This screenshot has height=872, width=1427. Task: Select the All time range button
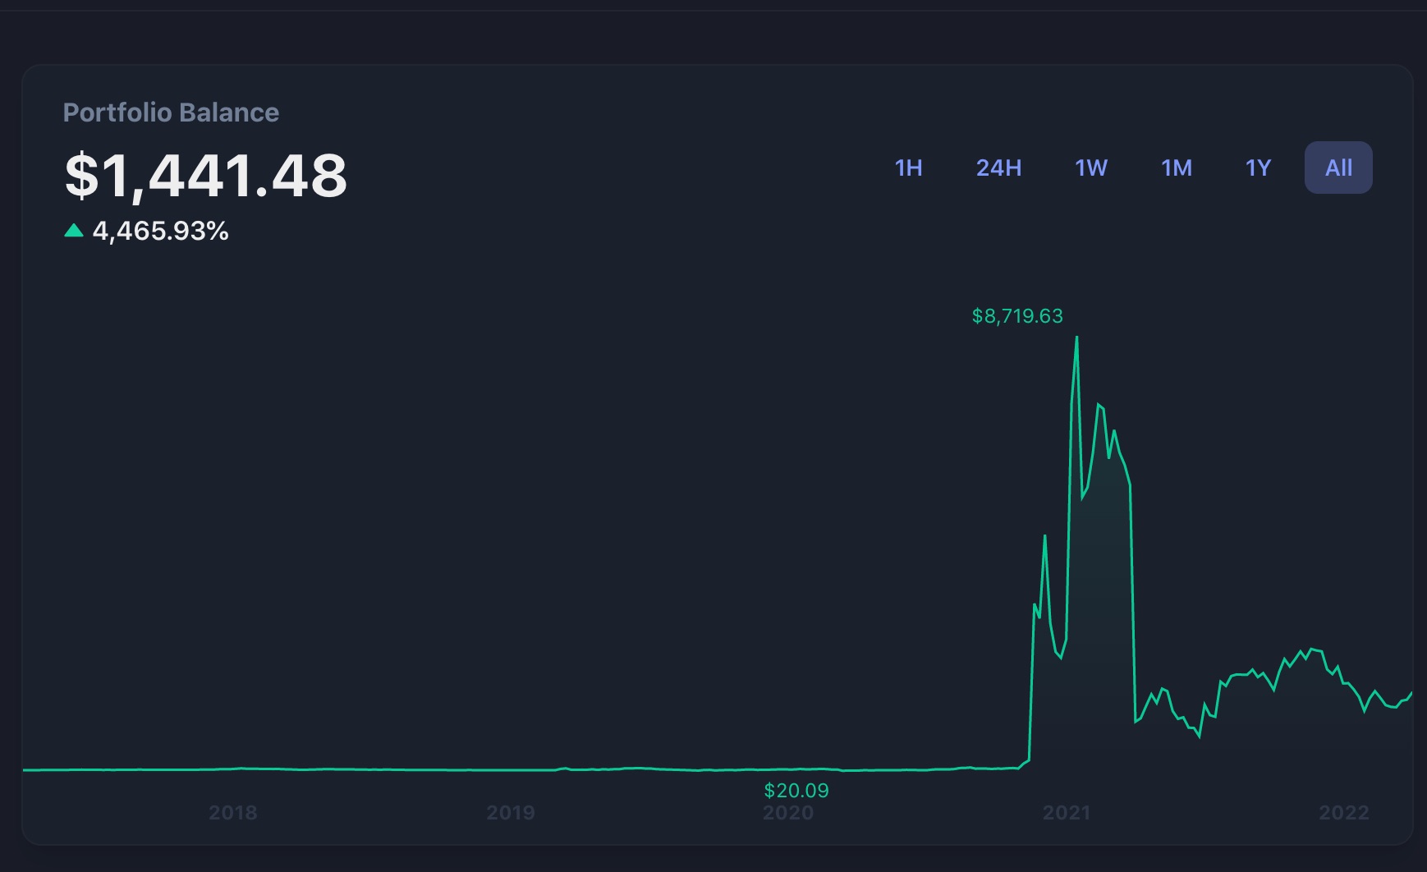1338,167
